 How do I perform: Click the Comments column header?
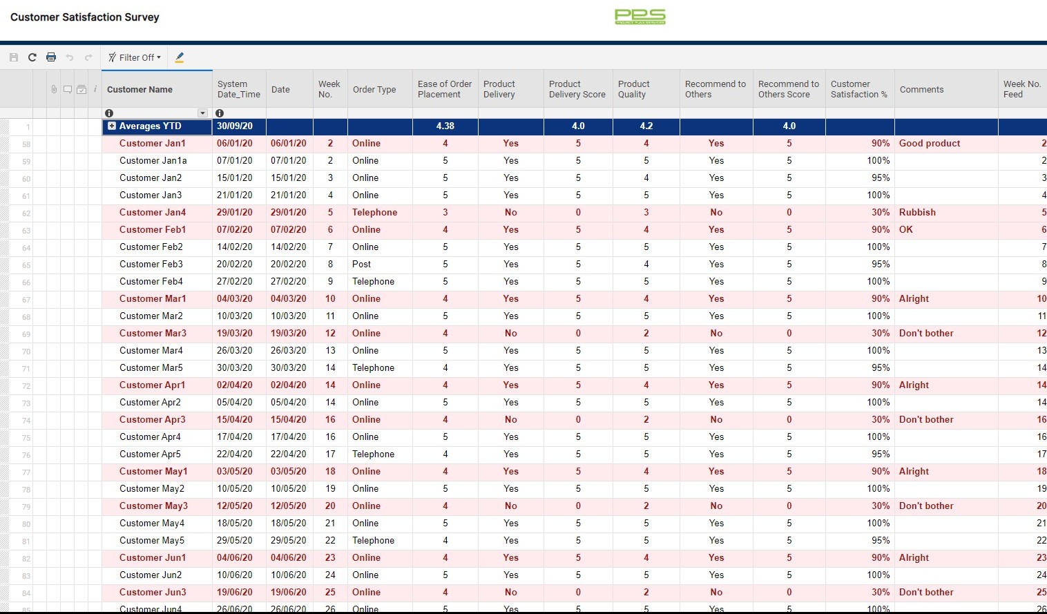tap(921, 89)
